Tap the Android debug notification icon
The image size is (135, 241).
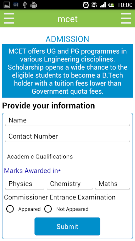coord(34,5)
